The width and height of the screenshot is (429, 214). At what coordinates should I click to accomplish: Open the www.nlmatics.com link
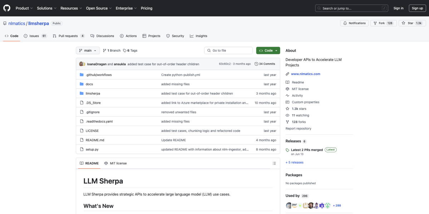click(x=305, y=74)
